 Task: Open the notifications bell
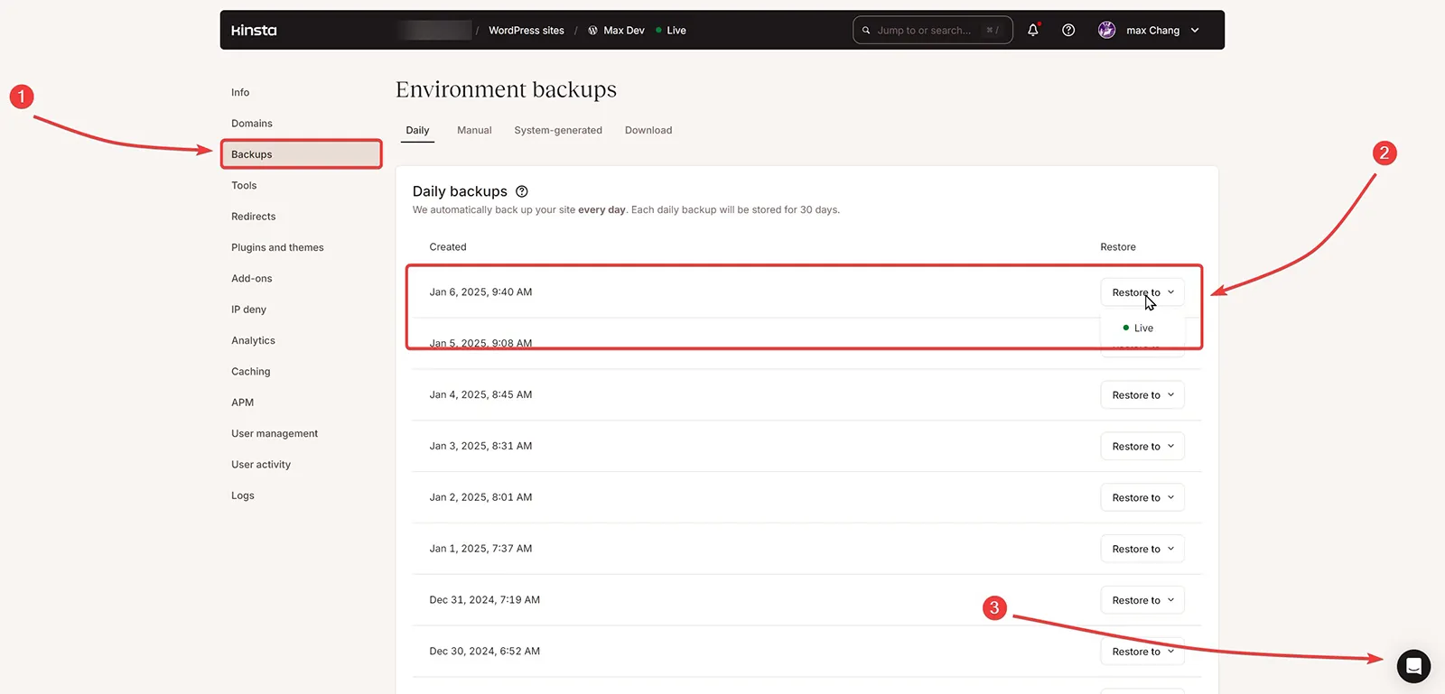[x=1033, y=30]
